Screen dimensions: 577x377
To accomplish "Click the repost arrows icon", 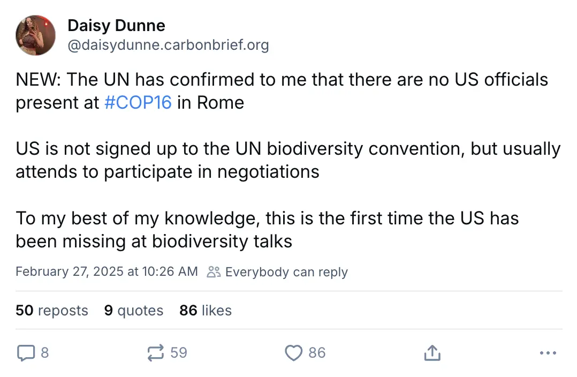I will click(155, 353).
